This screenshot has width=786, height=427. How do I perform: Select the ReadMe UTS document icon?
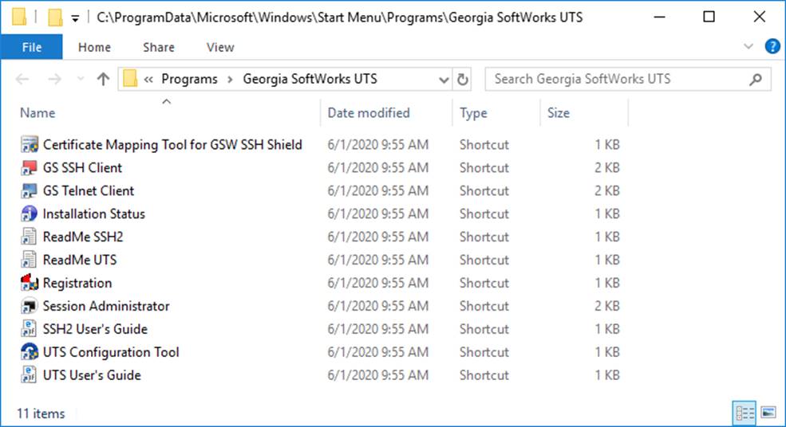click(29, 259)
